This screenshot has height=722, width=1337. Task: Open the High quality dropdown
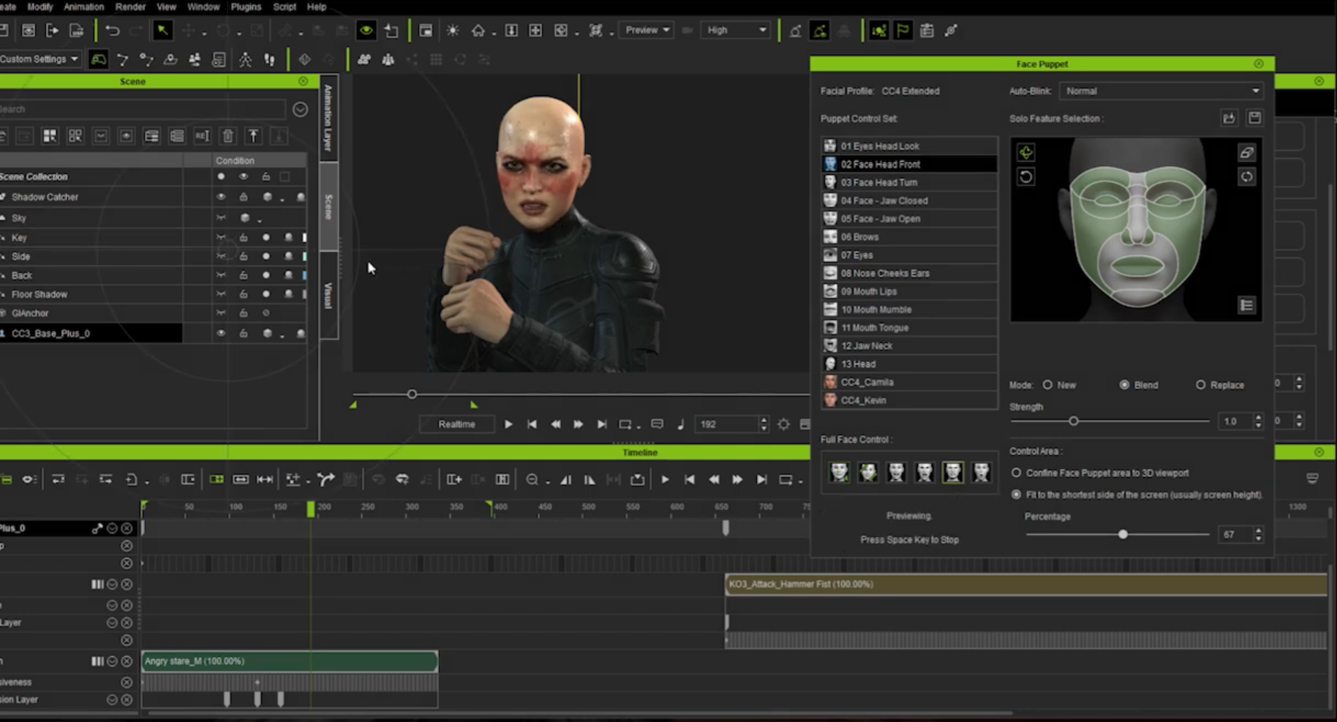click(x=736, y=30)
